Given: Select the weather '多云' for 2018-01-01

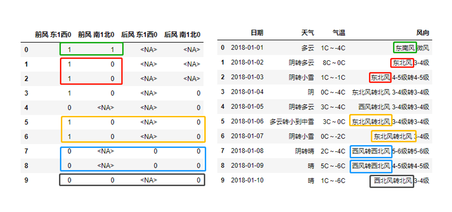Looking at the screenshot, I should (x=308, y=48).
